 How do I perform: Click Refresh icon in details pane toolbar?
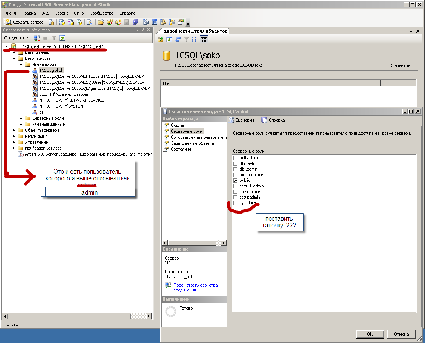[x=169, y=40]
